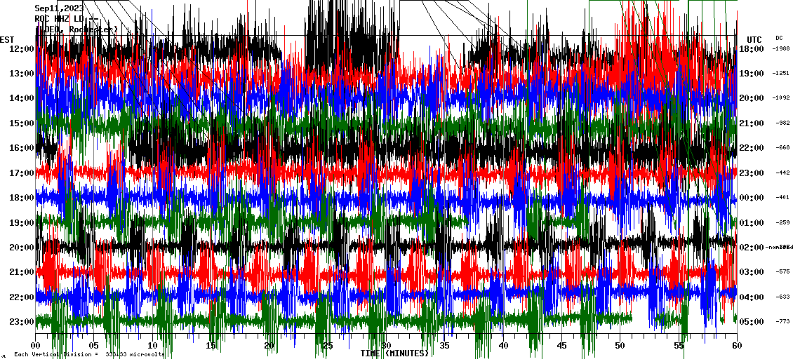Click the UTC timezone header
793x364 pixels.
754,39
